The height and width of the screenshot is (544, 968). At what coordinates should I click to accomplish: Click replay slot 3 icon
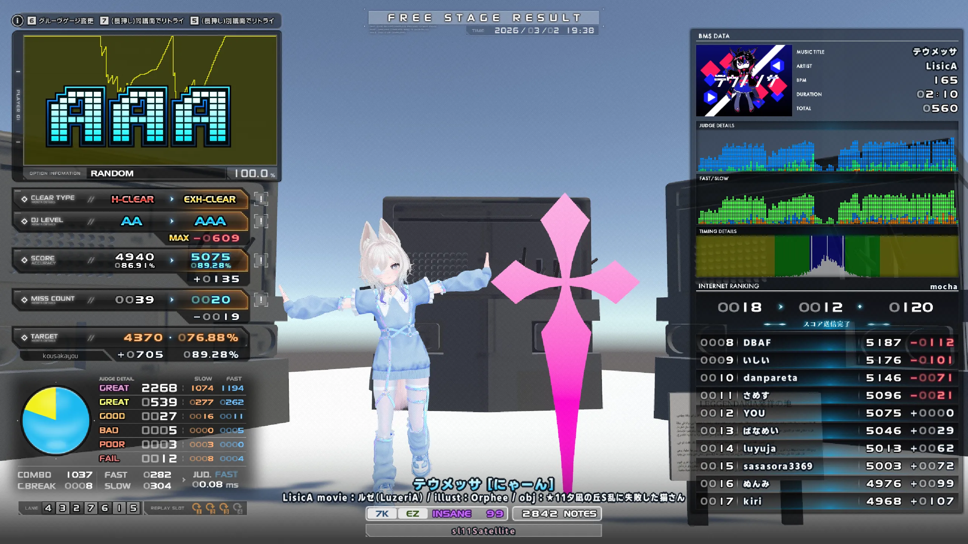point(224,508)
